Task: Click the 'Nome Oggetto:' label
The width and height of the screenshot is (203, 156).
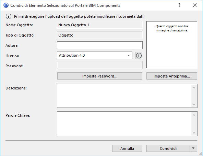Action: tap(19, 25)
